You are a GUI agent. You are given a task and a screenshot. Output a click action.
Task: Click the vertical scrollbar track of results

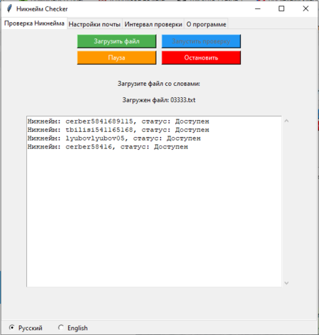tap(286, 202)
